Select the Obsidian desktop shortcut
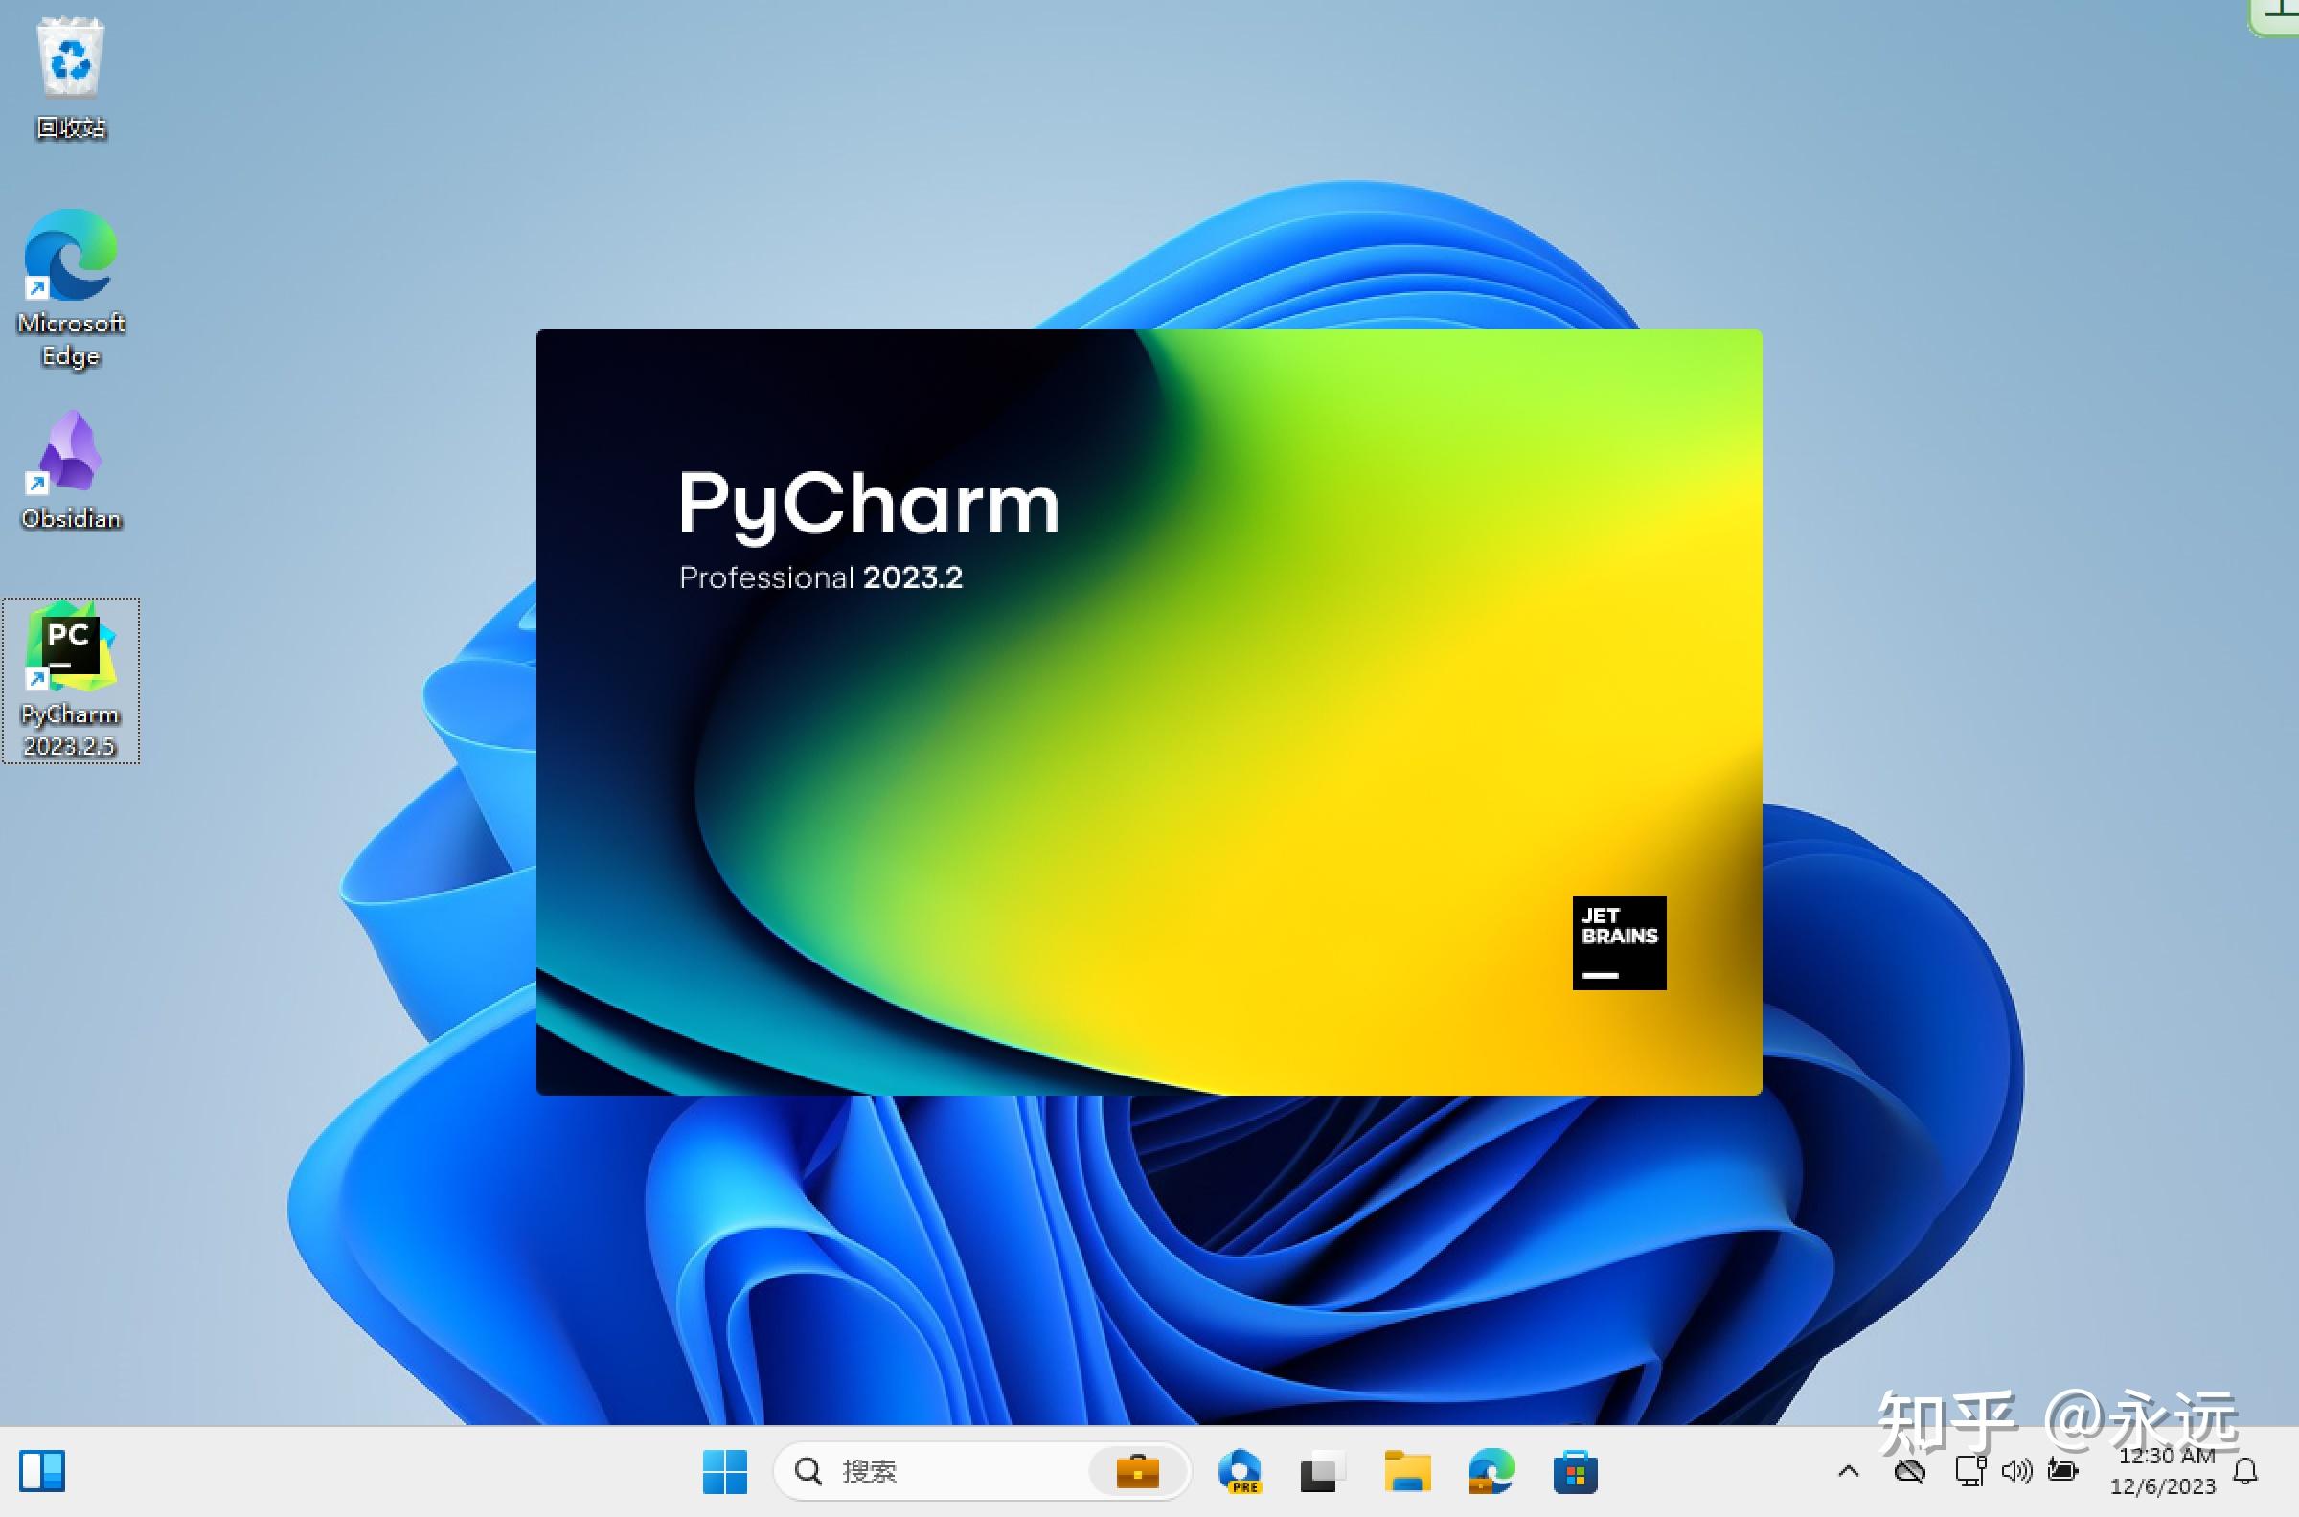Screen dimensions: 2299x1517 [x=71, y=471]
